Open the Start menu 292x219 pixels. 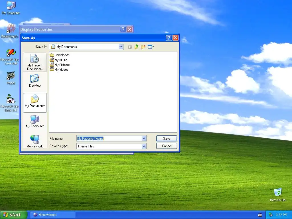click(13, 215)
